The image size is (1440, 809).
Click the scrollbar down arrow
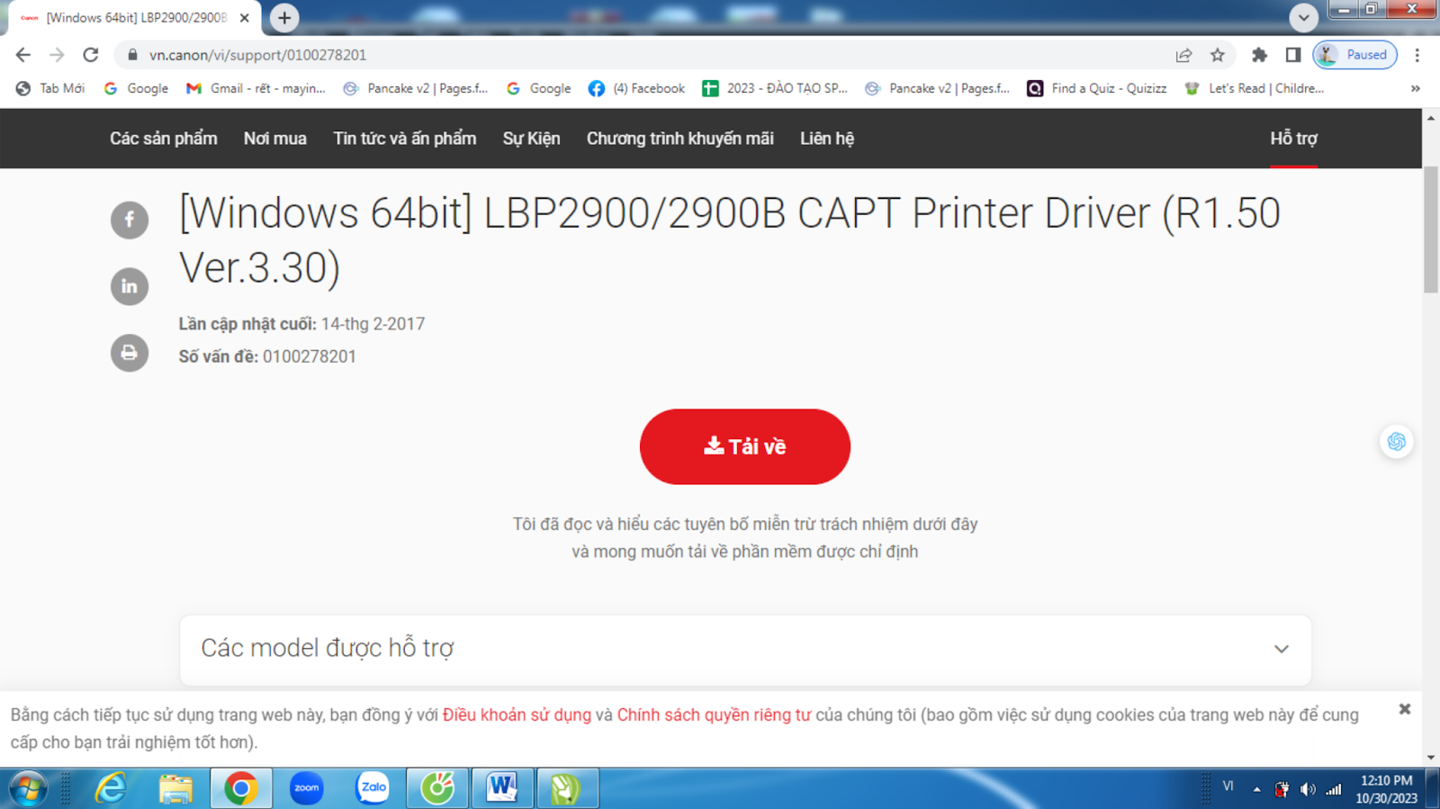pyautogui.click(x=1431, y=758)
